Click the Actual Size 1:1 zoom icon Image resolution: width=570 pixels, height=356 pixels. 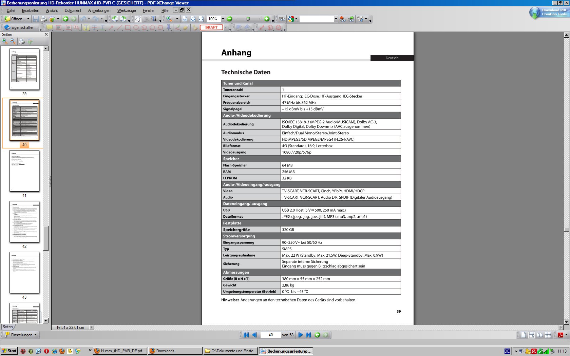185,19
